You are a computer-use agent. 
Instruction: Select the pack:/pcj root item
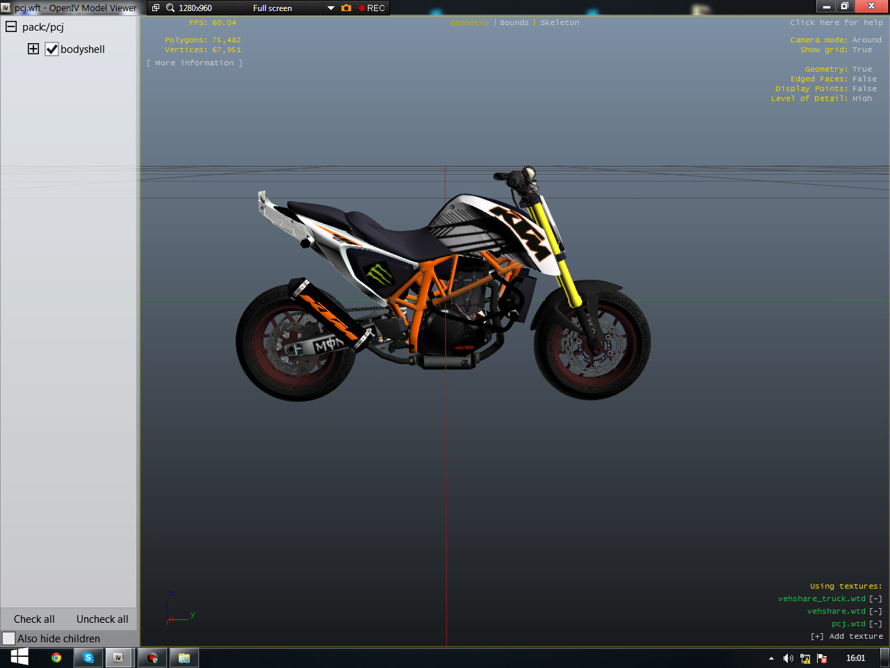pos(43,27)
